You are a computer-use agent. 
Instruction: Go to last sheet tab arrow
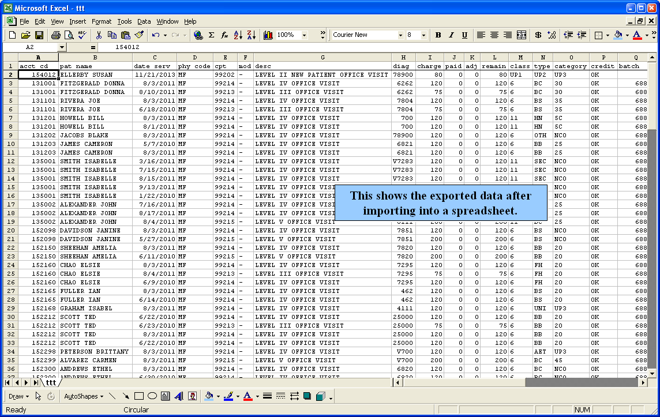tap(35, 382)
